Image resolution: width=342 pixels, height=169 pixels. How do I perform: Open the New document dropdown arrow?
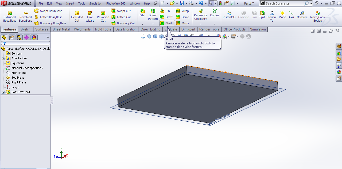[x=167, y=3]
